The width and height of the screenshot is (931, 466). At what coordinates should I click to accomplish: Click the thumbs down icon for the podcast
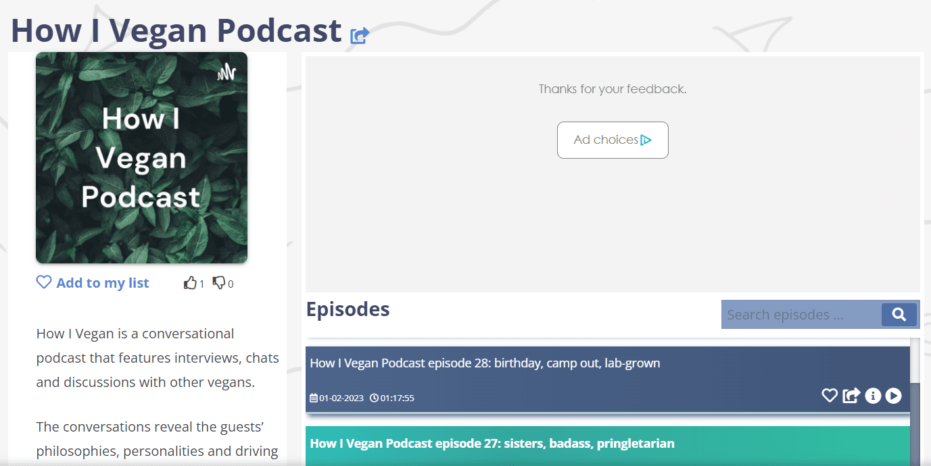pos(219,283)
